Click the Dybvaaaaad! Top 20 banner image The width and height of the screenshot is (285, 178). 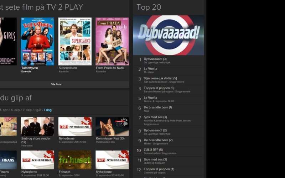(x=169, y=35)
